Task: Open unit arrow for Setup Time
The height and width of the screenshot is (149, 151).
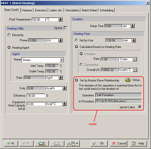Action: point(133,26)
